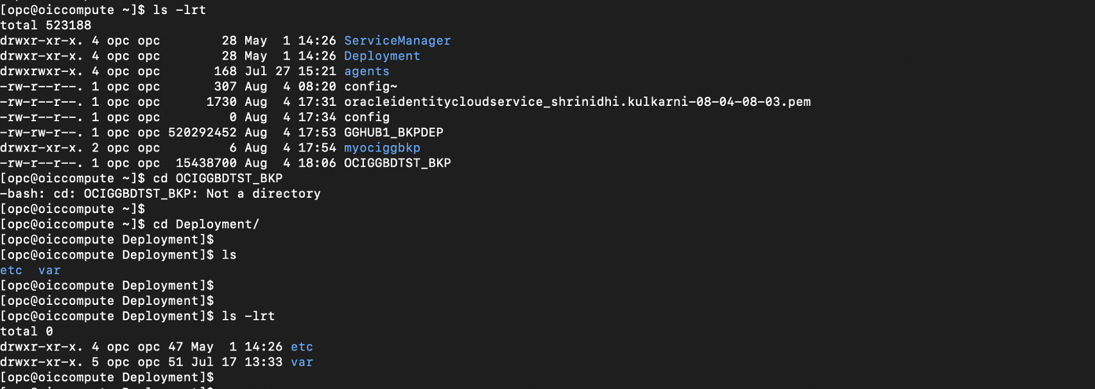Image resolution: width=1095 pixels, height=389 pixels.
Task: Click 'etc' in the Deployment long listing
Action: (x=302, y=347)
